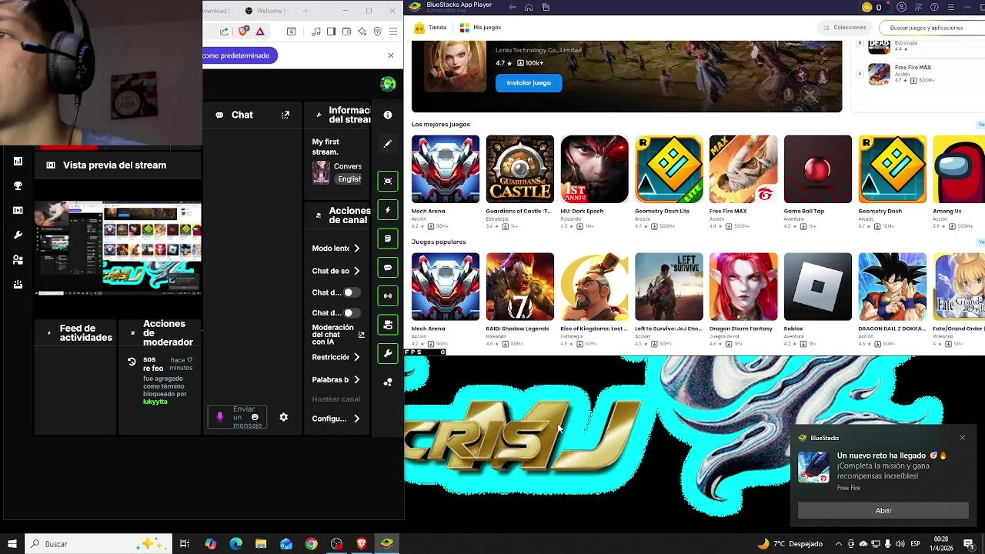This screenshot has height=554, width=985.
Task: Open emoji picker in chat message box
Action: 255,417
